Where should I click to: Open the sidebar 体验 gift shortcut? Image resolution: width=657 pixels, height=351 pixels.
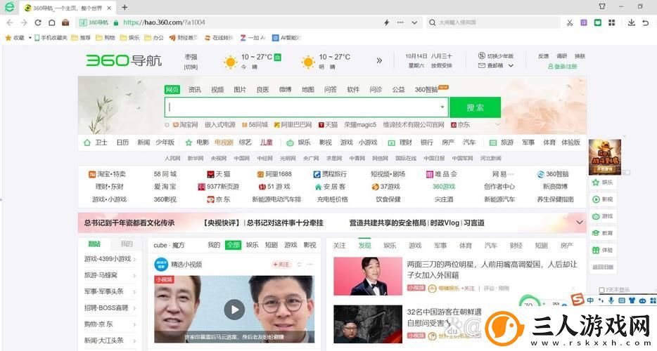603,250
